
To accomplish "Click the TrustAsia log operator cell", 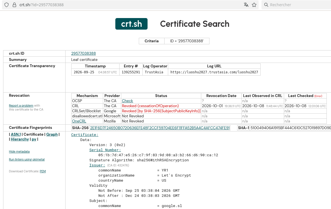I will (x=155, y=72).
